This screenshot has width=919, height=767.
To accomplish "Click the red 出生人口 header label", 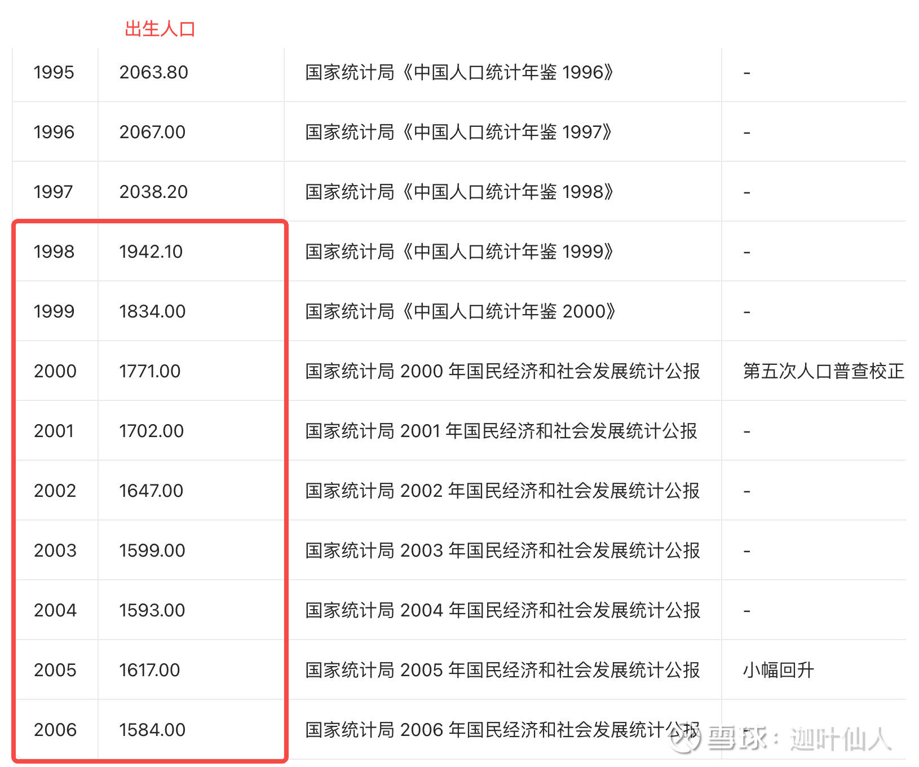I will pos(160,29).
